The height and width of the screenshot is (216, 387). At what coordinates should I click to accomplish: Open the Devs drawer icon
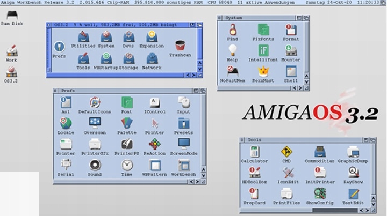[x=128, y=36]
